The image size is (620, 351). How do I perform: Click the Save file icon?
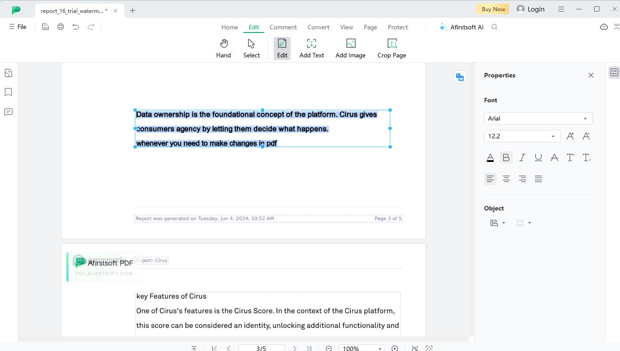coord(45,27)
